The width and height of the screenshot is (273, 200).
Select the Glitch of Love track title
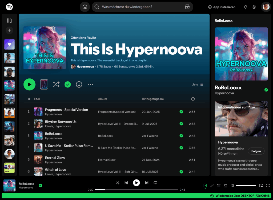click(x=55, y=170)
